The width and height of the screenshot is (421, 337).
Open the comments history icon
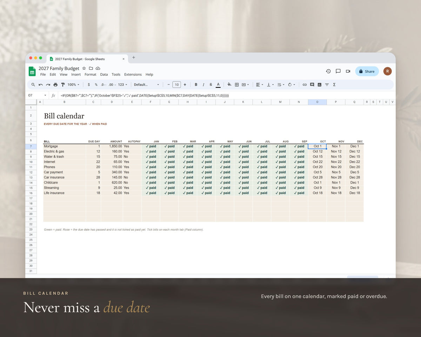point(338,71)
